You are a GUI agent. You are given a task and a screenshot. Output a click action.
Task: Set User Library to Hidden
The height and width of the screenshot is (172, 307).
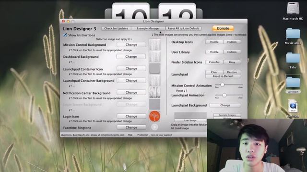(232, 52)
